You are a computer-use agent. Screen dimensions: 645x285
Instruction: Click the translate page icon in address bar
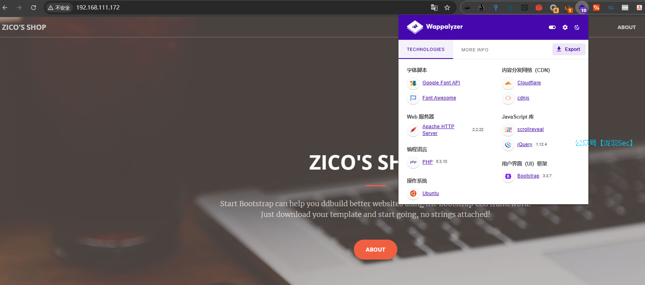[x=434, y=8]
